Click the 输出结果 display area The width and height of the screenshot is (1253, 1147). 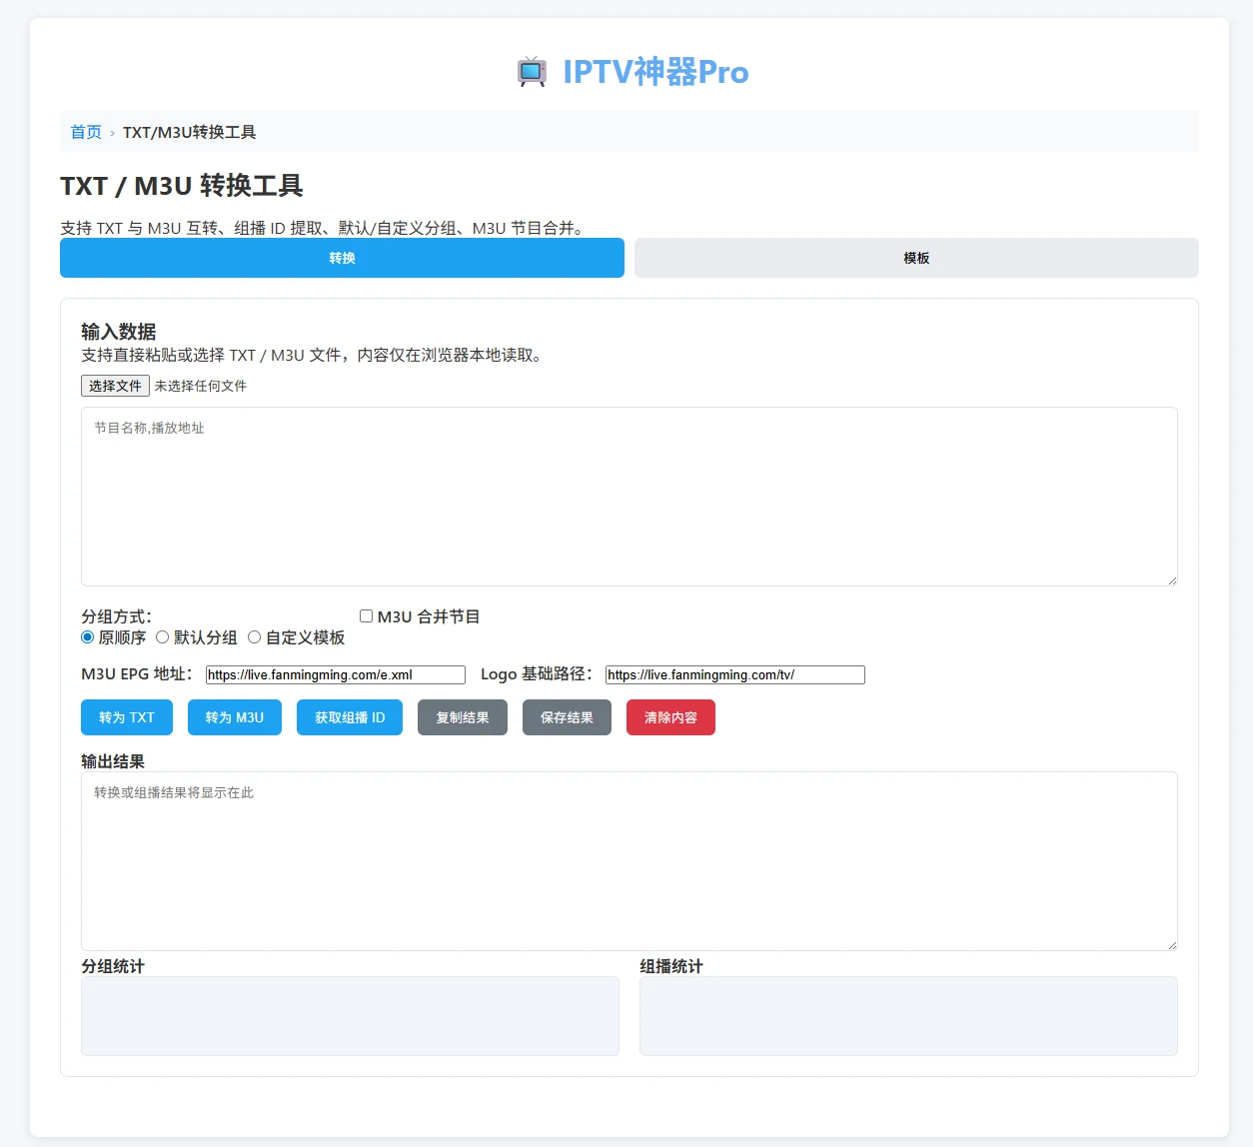pos(628,861)
